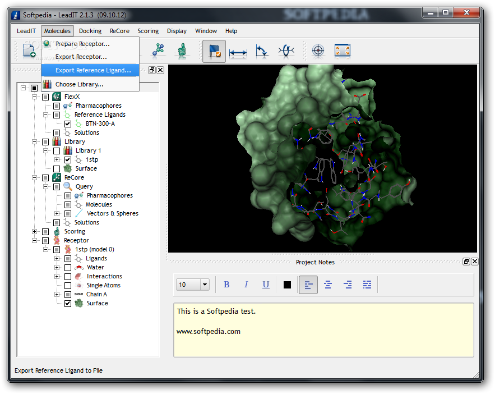Click the FlexX module icon in tree
The width and height of the screenshot is (495, 394).
pyautogui.click(x=57, y=97)
